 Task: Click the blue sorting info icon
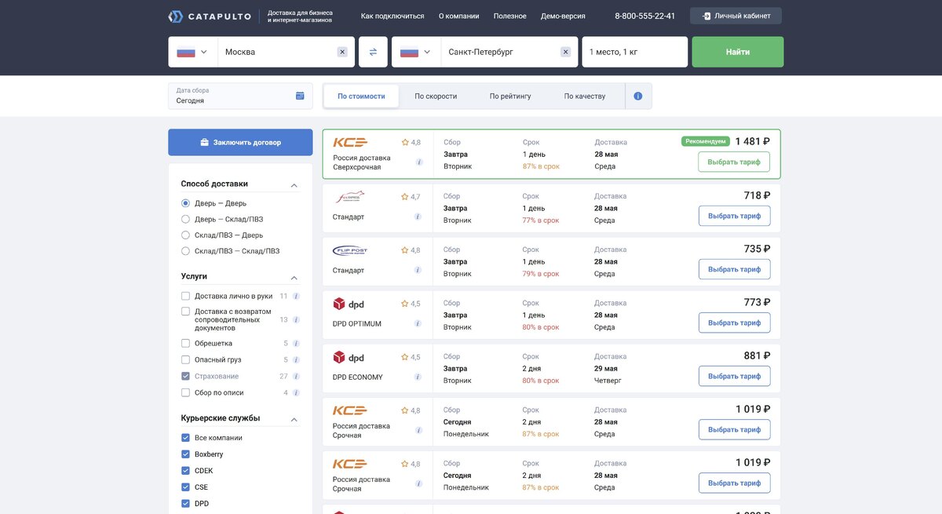point(637,96)
